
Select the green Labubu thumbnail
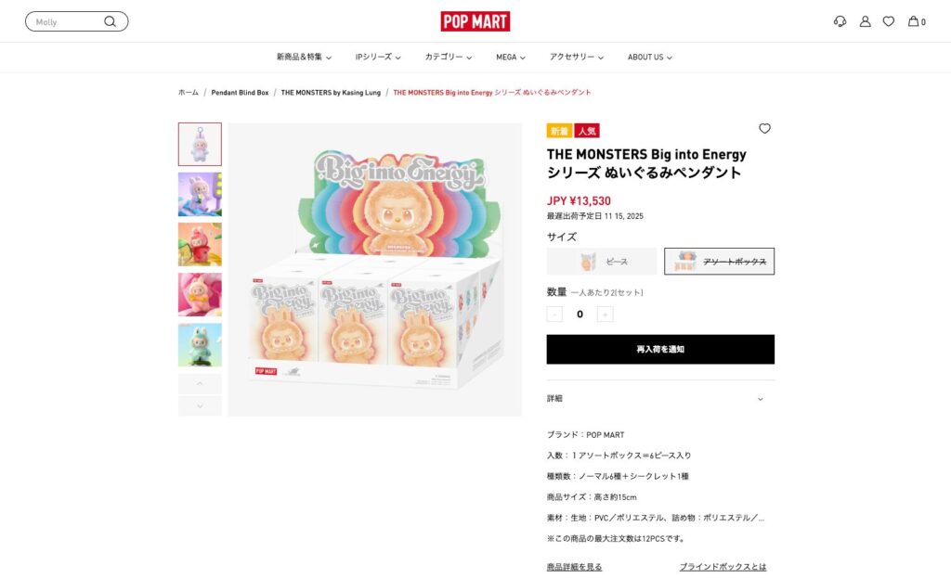(201, 345)
